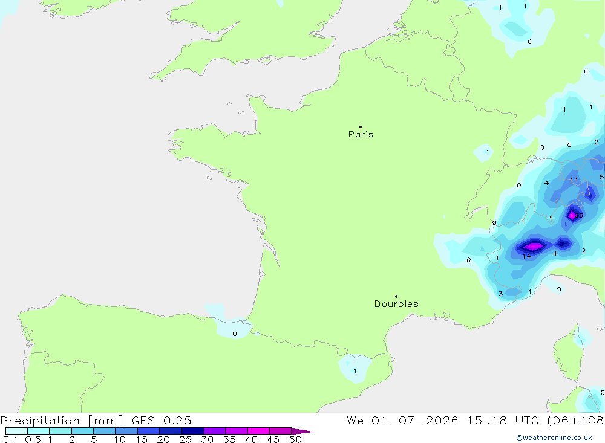The image size is (605, 443).
Task: Click the magenta precipitation maximum near value 14
Action: 533,246
